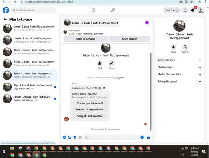Viewport: 209px width, 158px height.
Task: Open Omar's conversation in the list
Action: point(29,28)
